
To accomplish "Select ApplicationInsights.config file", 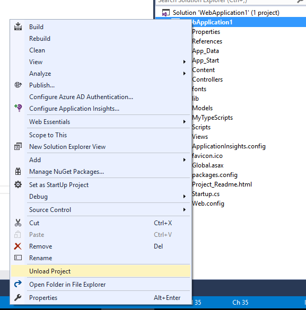I will (229, 146).
